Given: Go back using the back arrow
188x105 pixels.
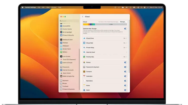Looking at the screenshot, I should click(83, 16).
